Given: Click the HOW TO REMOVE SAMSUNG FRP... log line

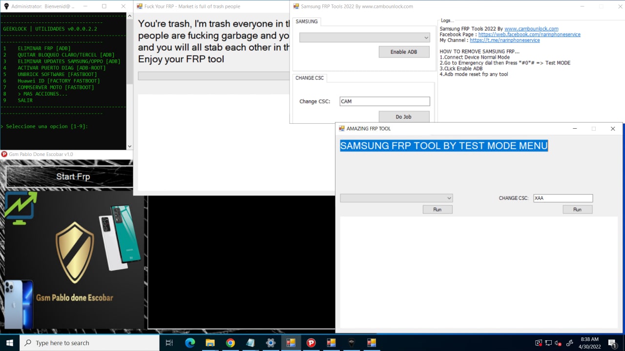Looking at the screenshot, I should click(x=479, y=52).
